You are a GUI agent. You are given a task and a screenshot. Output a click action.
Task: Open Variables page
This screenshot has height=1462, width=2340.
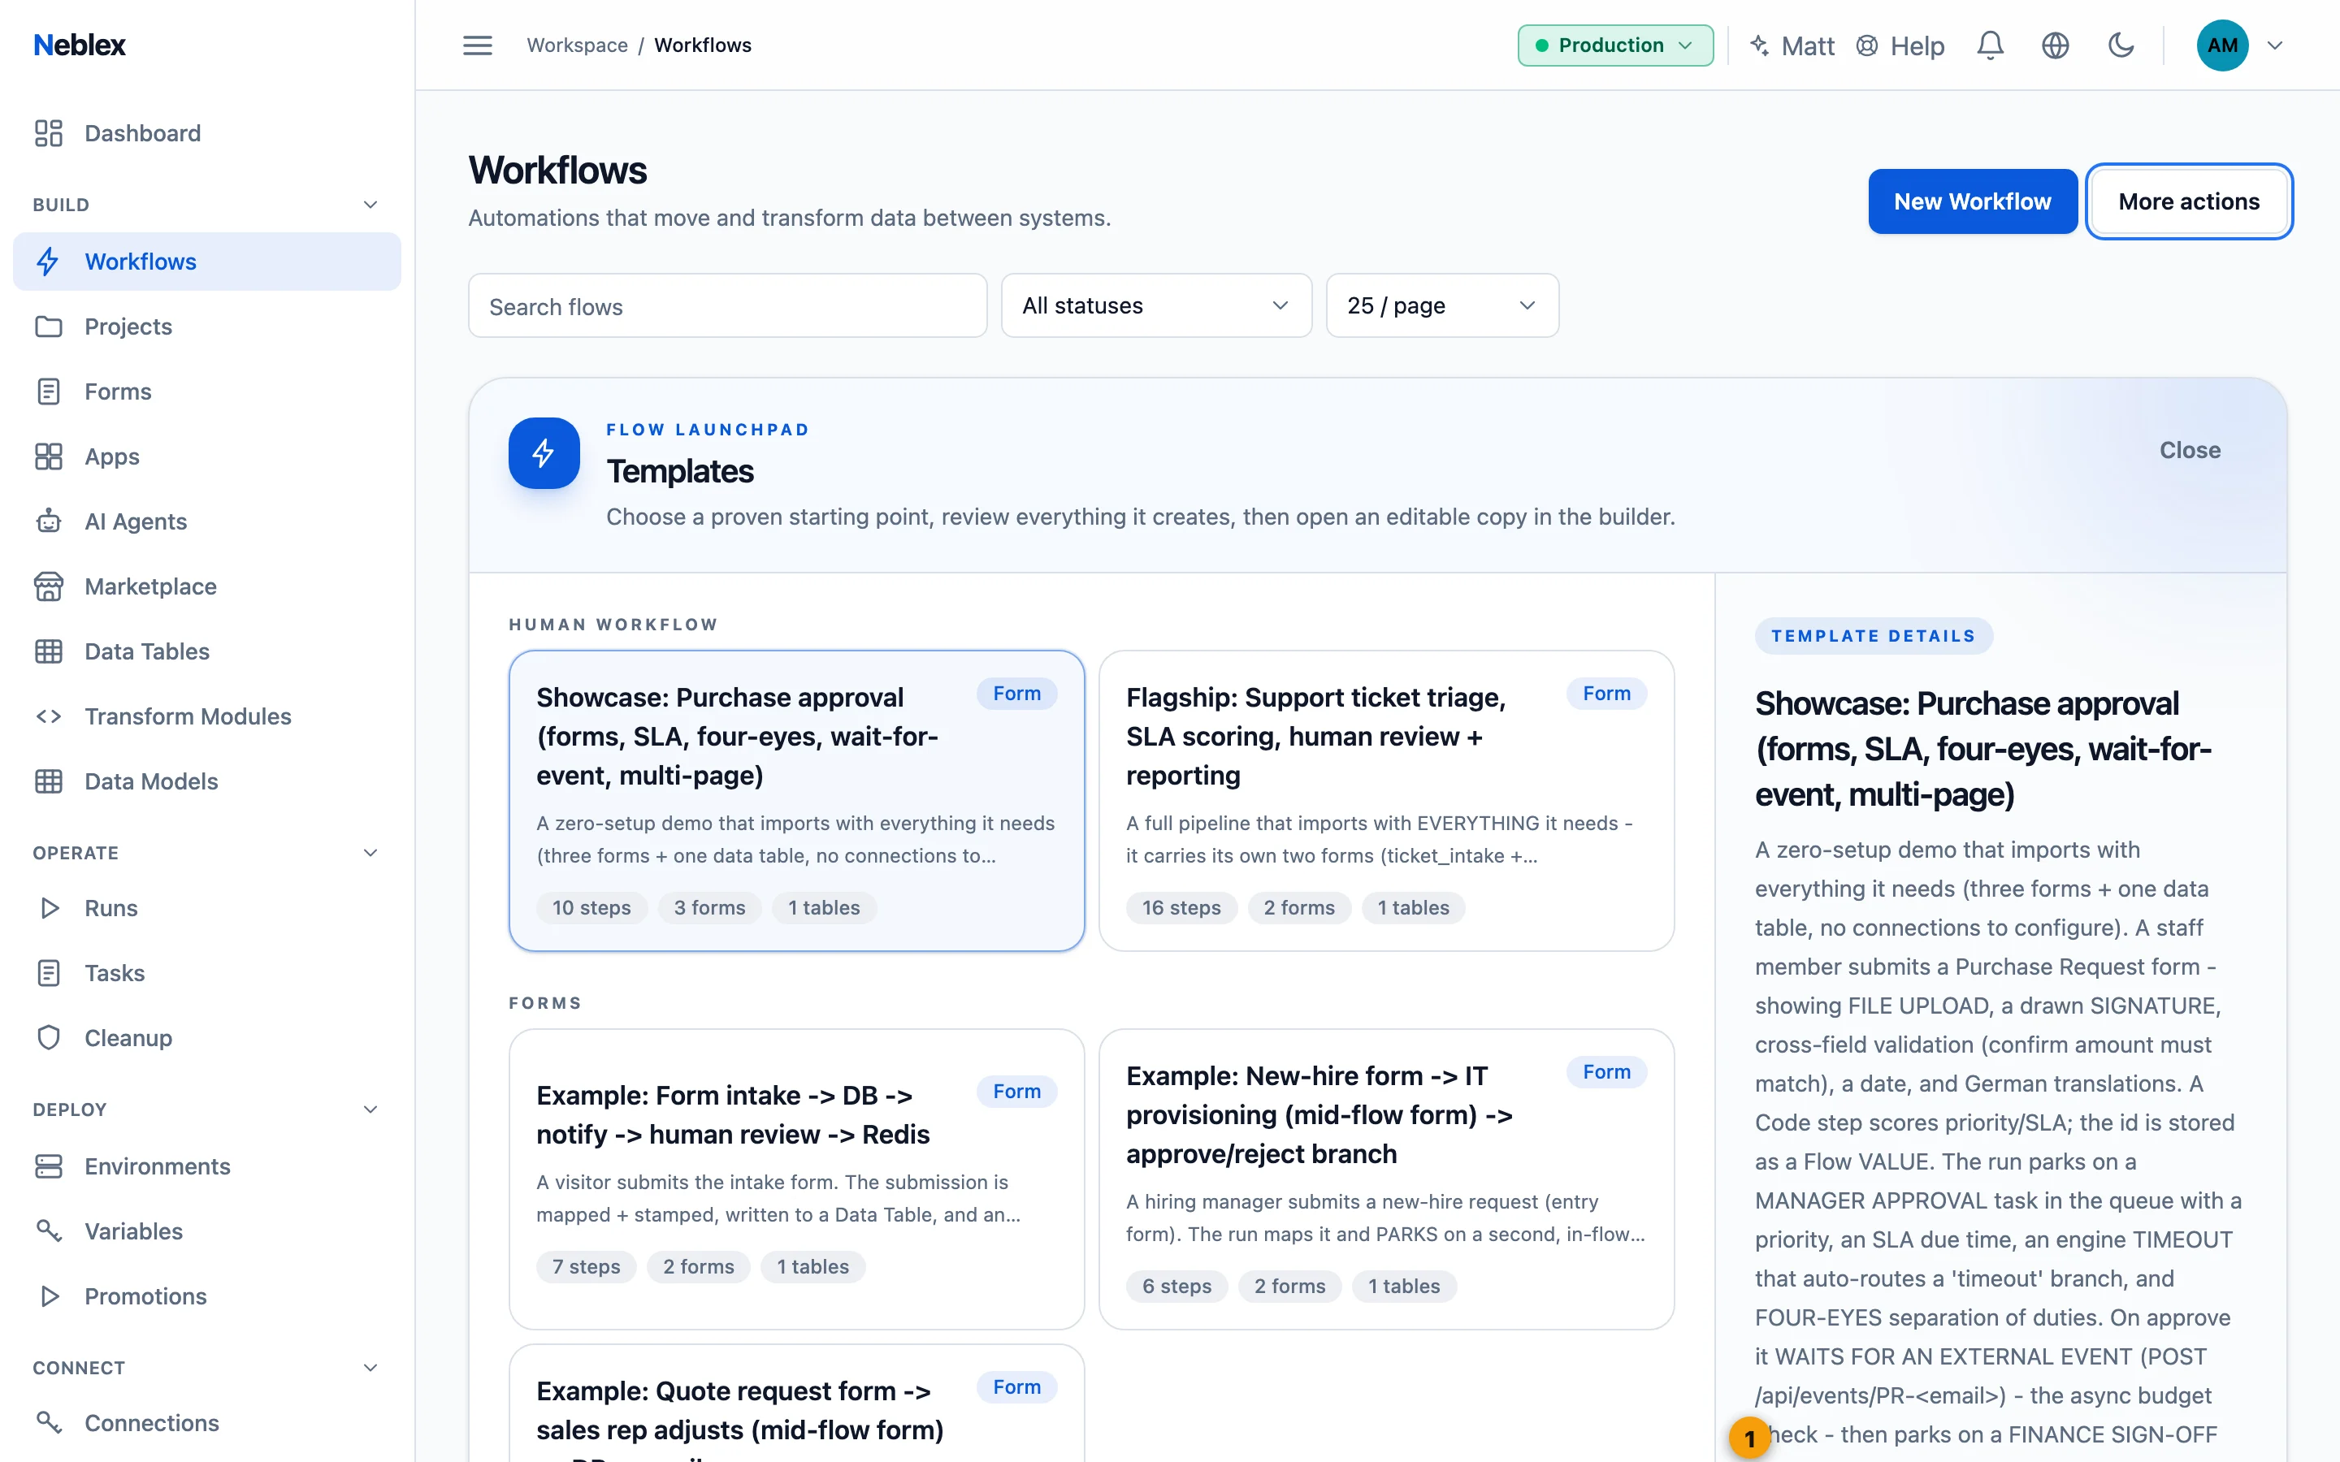pos(207,1231)
